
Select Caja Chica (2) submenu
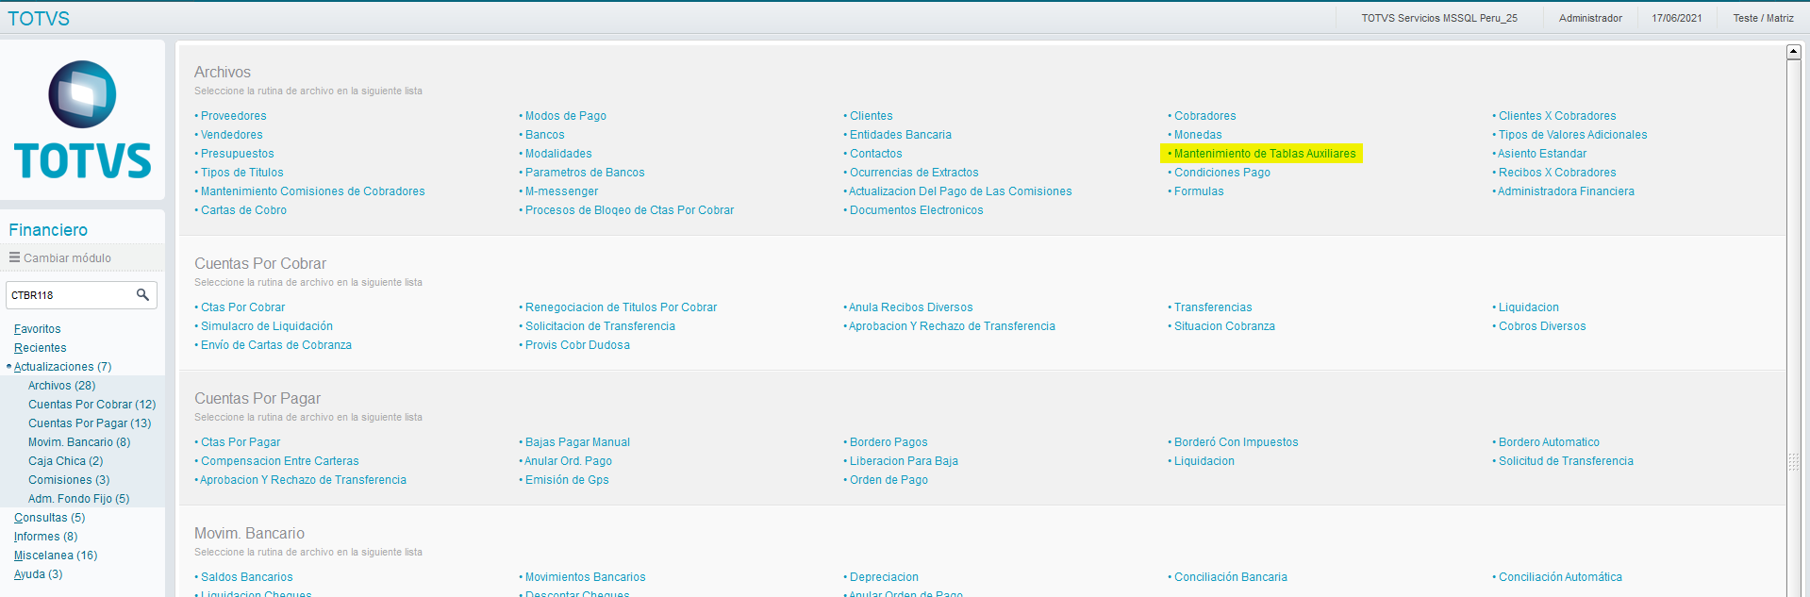coord(66,461)
